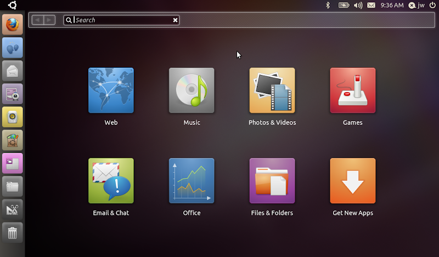Open Ubuntu Software Center from launcher
The image size is (439, 257).
point(13,140)
